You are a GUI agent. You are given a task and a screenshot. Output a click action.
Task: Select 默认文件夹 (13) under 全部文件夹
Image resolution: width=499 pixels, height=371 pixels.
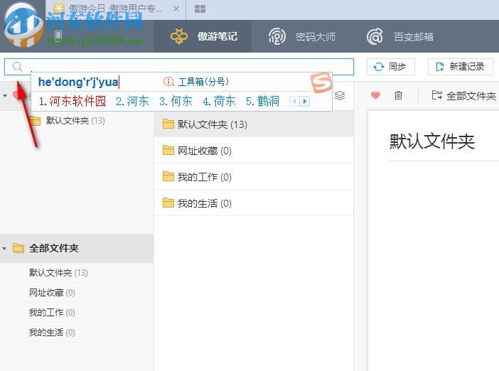(x=77, y=273)
